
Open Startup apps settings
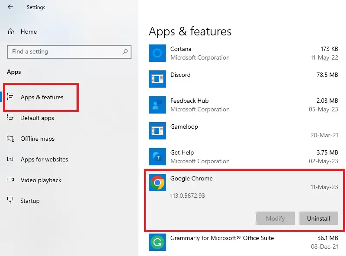(30, 201)
